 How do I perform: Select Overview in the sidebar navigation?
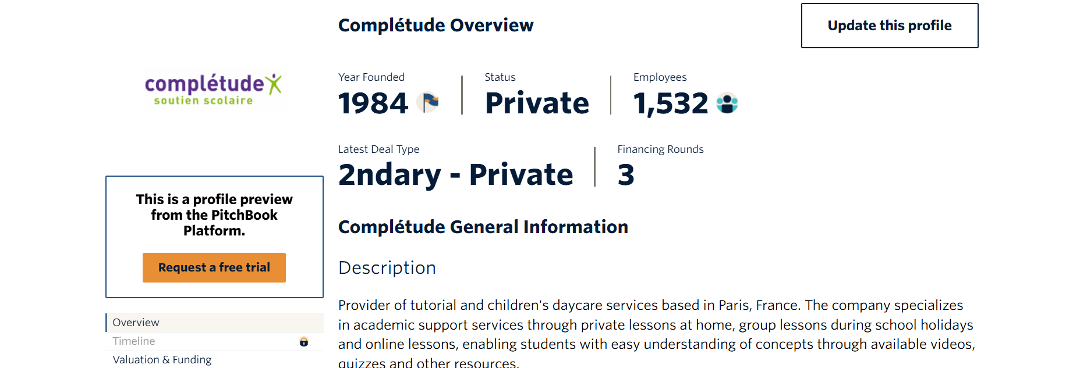click(x=136, y=323)
